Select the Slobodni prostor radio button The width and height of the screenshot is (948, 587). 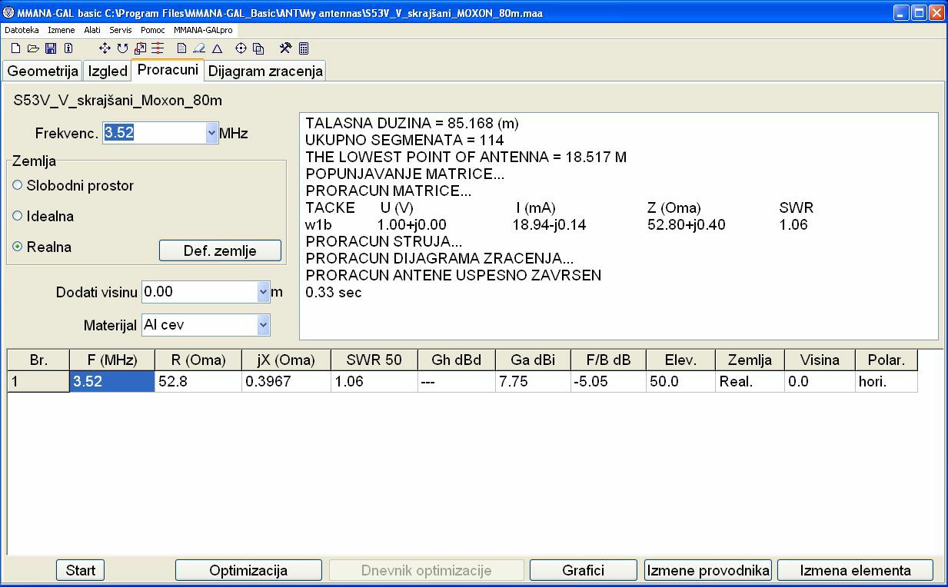[18, 185]
